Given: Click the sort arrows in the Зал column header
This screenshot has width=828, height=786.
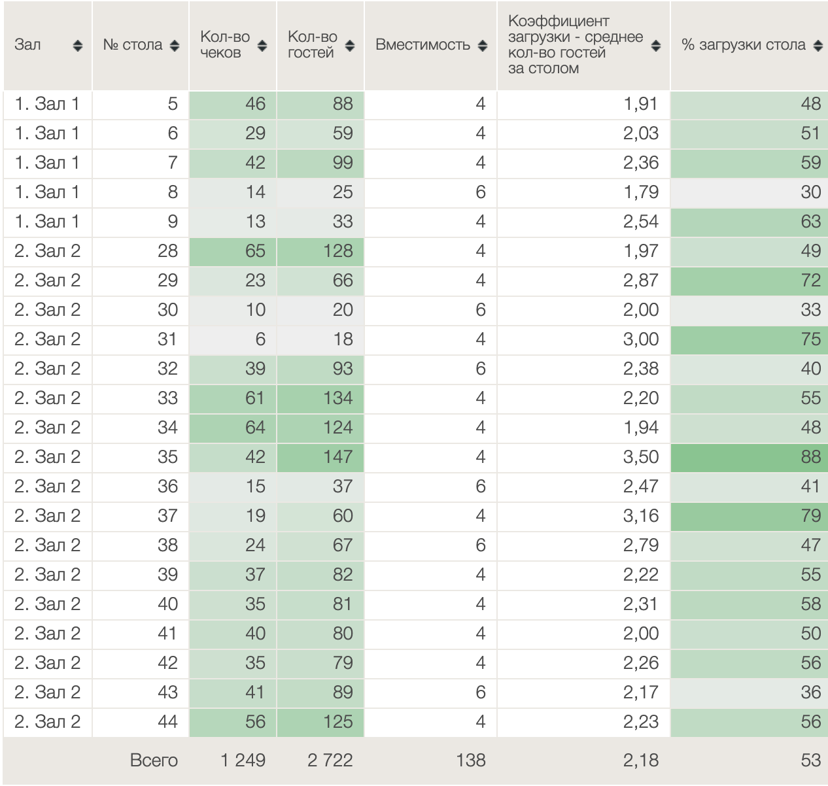Looking at the screenshot, I should click(x=78, y=45).
